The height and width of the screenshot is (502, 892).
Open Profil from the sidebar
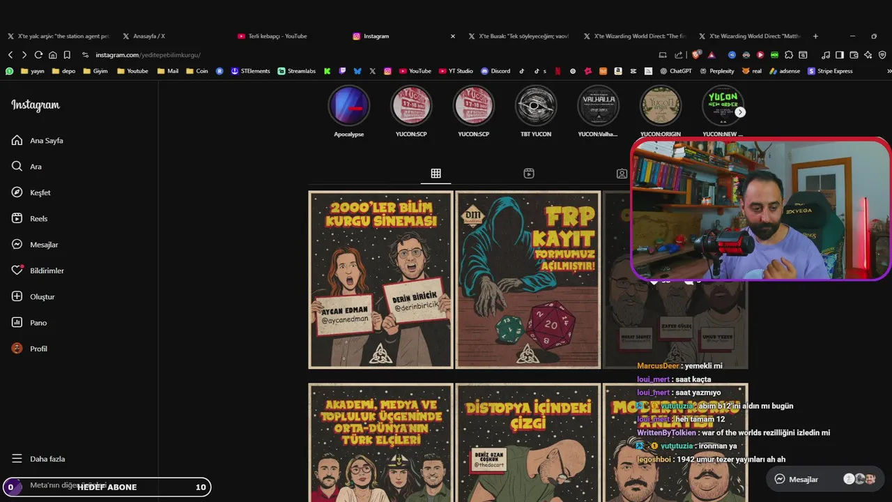(x=29, y=349)
